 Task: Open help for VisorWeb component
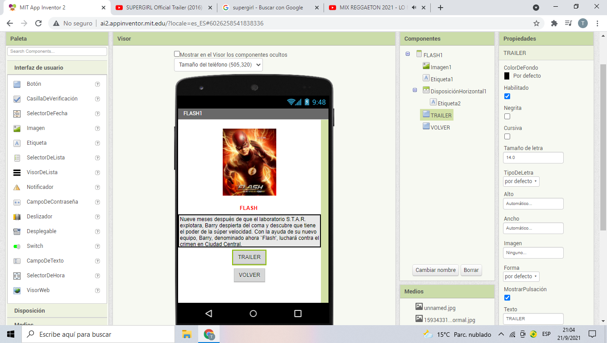pos(97,290)
